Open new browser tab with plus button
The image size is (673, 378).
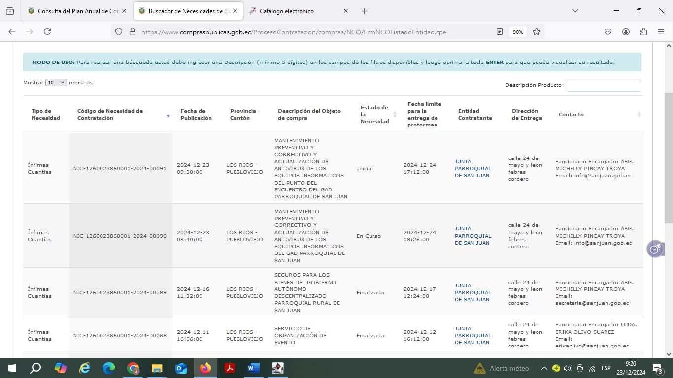pyautogui.click(x=364, y=11)
